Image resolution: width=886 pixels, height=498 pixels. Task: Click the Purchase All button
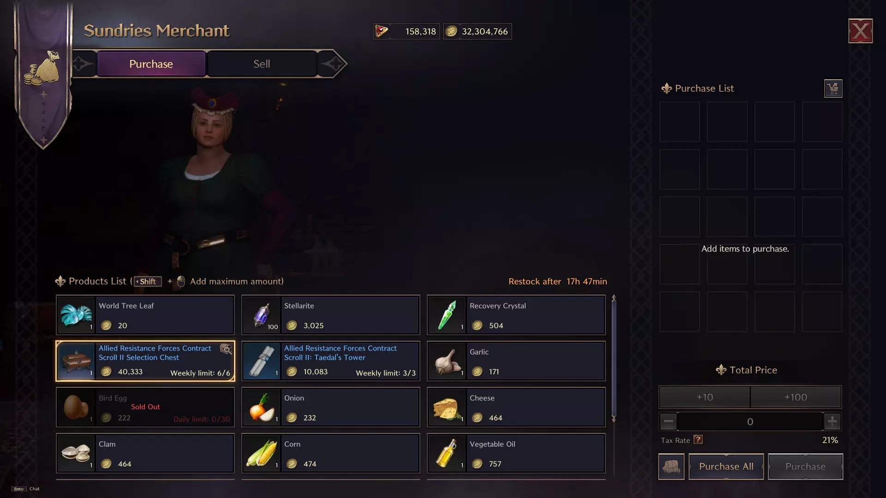pos(726,467)
